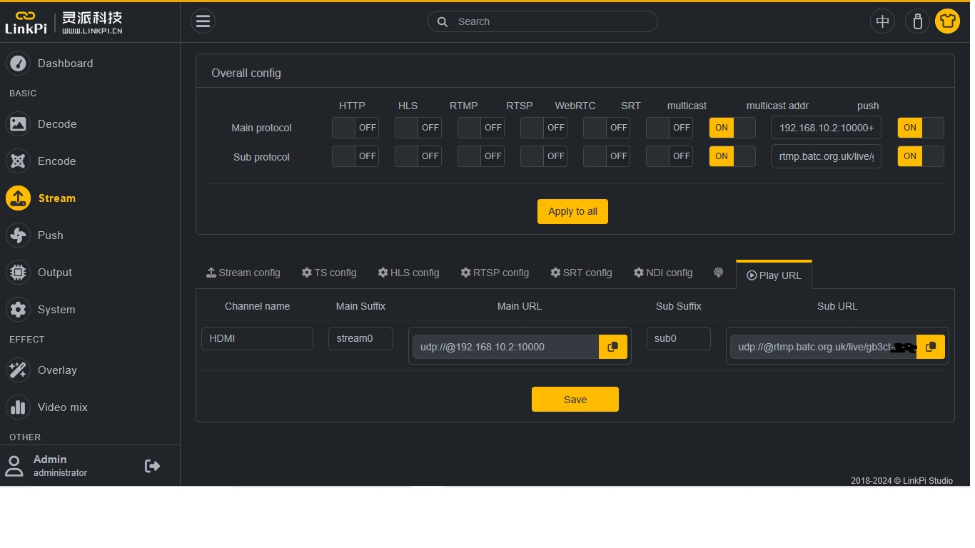The width and height of the screenshot is (975, 548).
Task: Select the Stream upload icon
Action: (x=18, y=198)
